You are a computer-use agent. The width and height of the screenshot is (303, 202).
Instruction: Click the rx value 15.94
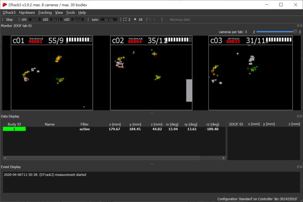[173, 129]
